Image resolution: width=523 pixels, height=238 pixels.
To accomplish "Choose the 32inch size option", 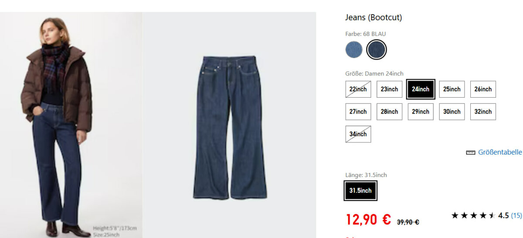I will click(x=483, y=112).
